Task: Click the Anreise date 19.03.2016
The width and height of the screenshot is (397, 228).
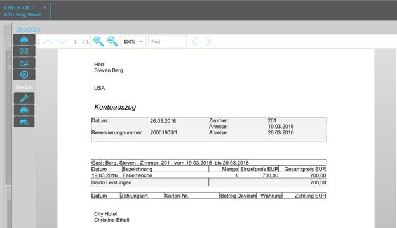Action: [281, 127]
